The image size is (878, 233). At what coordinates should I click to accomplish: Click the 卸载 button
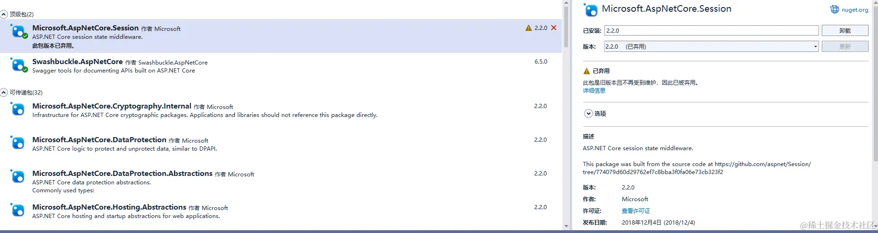click(845, 30)
